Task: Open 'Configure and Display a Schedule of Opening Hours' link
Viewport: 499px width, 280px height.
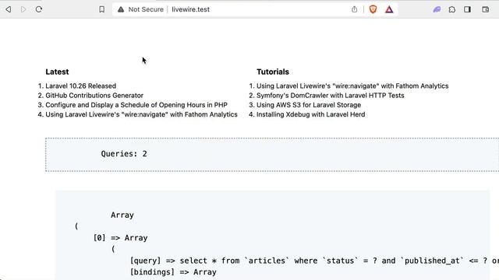Action: (136, 105)
